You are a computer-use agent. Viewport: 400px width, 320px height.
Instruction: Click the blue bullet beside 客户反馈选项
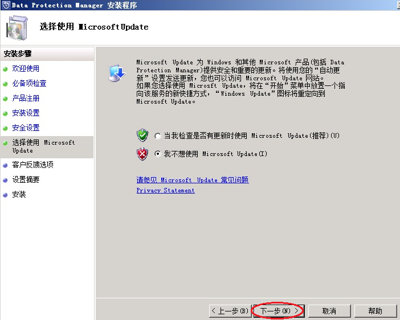click(5, 165)
